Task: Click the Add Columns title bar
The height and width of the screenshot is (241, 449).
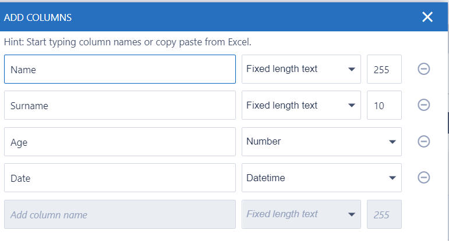Action: tap(204, 17)
